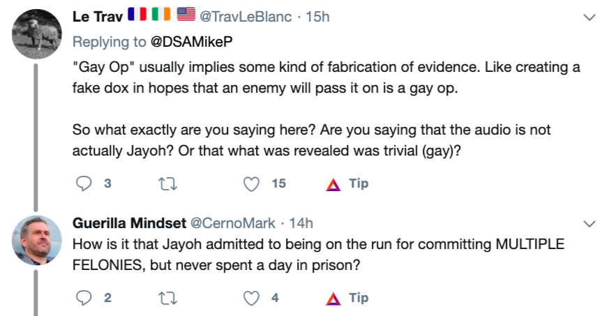Viewport: 611px width, 316px height.
Task: Like Le Trav's tweet with 15 likes
Action: [x=251, y=183]
